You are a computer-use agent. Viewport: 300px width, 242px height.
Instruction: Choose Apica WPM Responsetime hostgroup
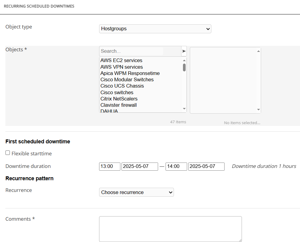click(130, 73)
